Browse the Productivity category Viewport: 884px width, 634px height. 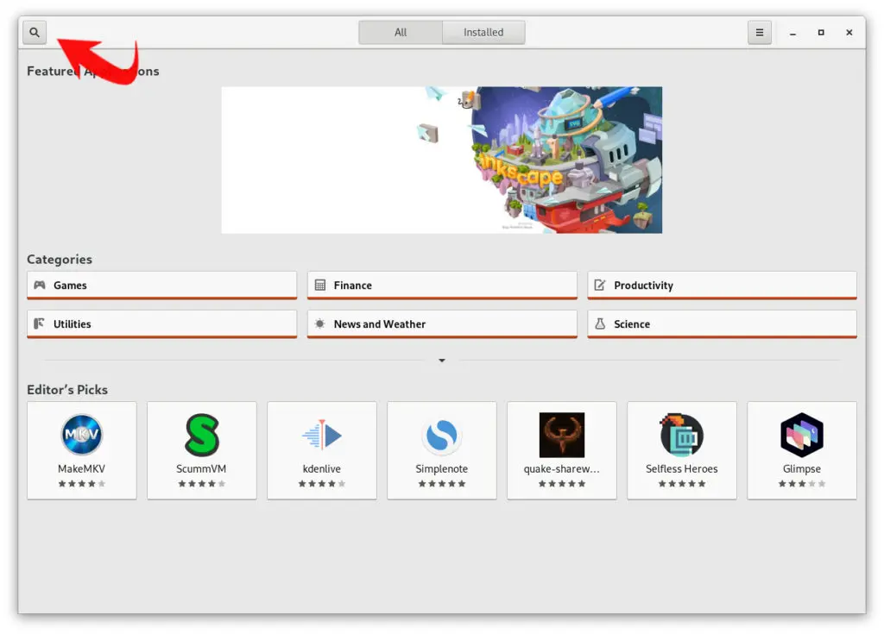(722, 286)
